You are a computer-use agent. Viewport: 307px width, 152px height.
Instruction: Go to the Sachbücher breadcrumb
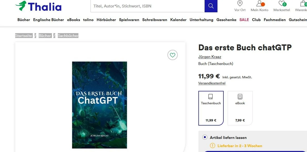coord(68,36)
